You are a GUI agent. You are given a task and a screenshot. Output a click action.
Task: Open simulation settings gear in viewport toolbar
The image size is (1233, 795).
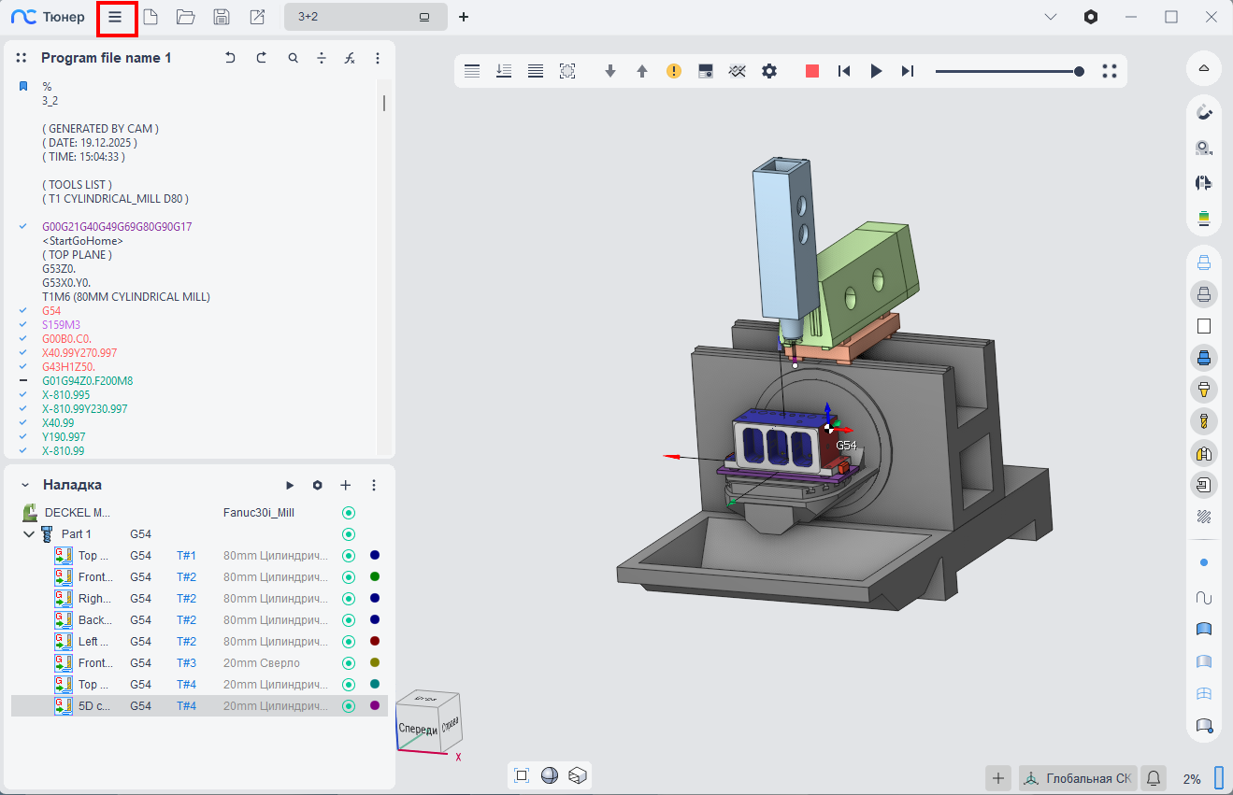point(769,71)
